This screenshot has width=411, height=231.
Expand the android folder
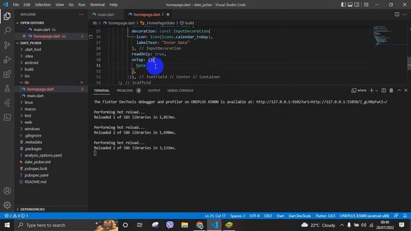[31, 63]
